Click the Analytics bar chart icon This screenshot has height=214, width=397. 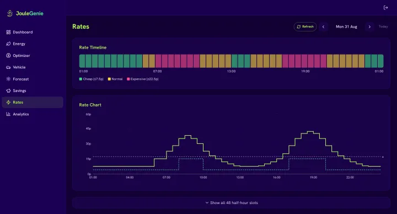pos(8,114)
